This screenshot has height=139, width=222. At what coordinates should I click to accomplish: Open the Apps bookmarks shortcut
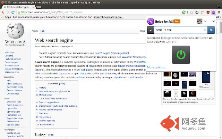pyautogui.click(x=6, y=17)
